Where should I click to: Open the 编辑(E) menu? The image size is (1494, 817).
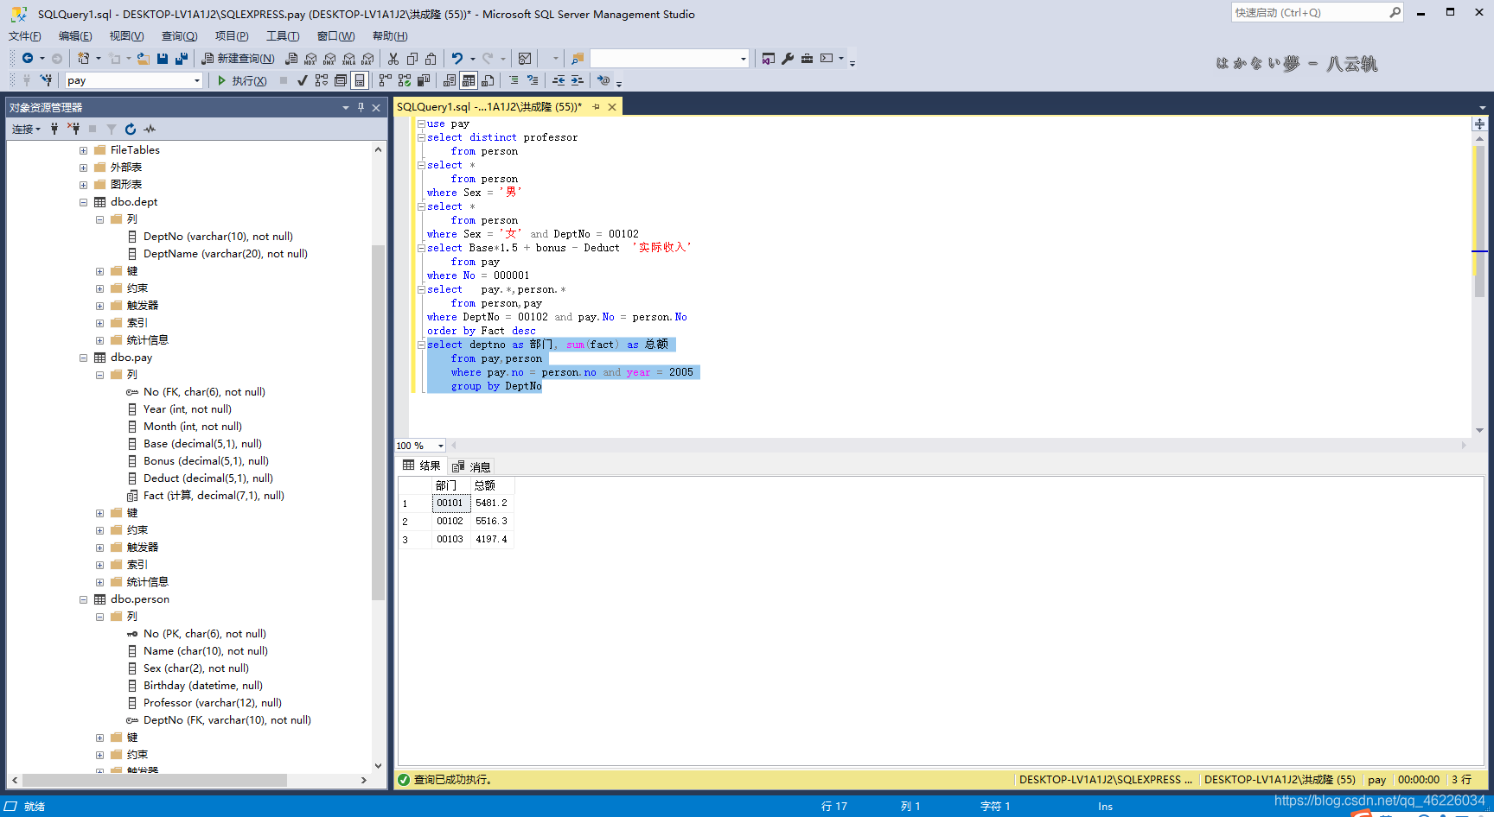(75, 35)
